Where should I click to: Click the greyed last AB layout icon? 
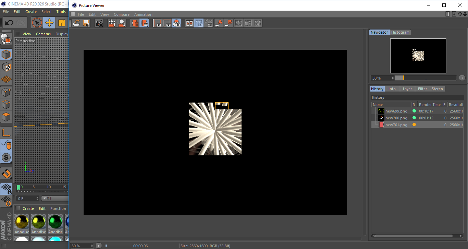pyautogui.click(x=258, y=23)
